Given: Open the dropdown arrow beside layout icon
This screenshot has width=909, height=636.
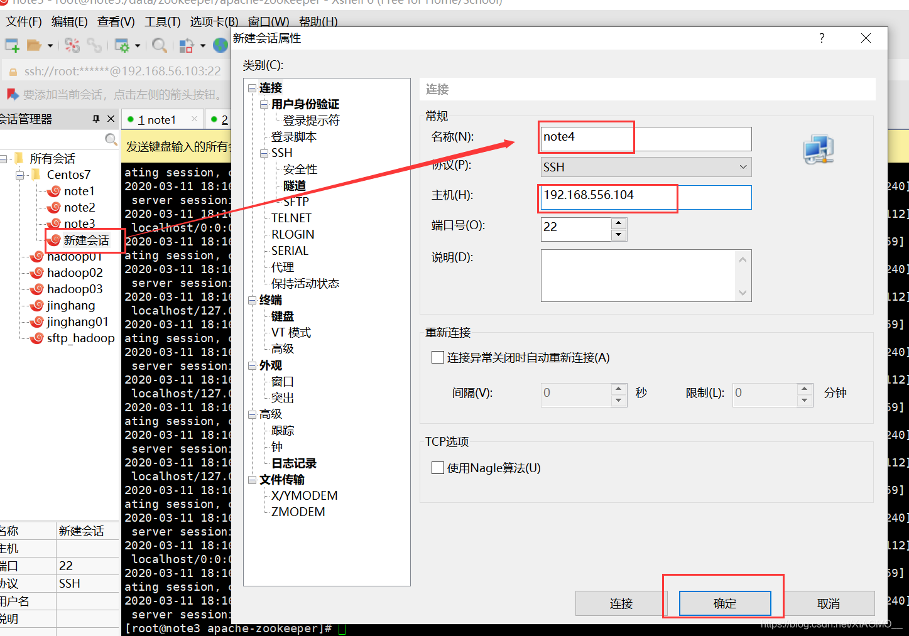Looking at the screenshot, I should [x=202, y=46].
